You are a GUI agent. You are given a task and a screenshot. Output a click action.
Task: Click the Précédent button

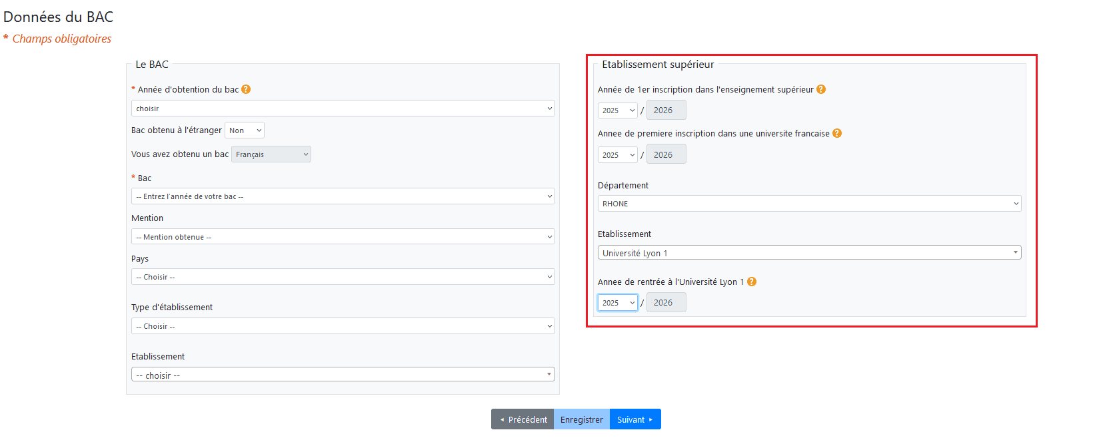coord(523,419)
